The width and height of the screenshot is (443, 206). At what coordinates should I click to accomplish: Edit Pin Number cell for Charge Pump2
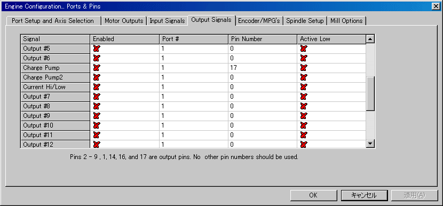point(263,77)
